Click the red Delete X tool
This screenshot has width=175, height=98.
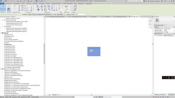click(57, 10)
